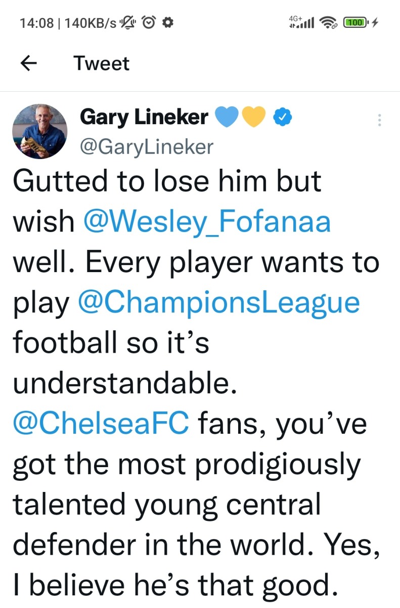Tap the yellow heart emoji by name

click(x=254, y=118)
